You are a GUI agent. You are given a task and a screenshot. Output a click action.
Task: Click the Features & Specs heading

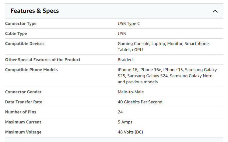(35, 11)
